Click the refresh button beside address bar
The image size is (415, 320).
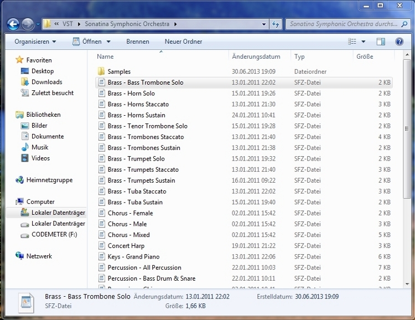276,24
